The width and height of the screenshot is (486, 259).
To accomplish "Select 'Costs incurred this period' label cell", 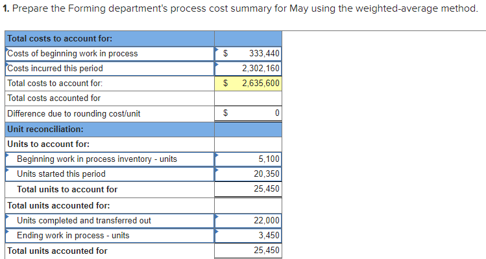I will 110,69.
